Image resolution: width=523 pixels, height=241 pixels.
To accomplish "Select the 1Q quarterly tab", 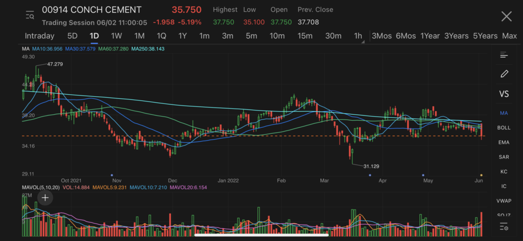I will tap(161, 36).
